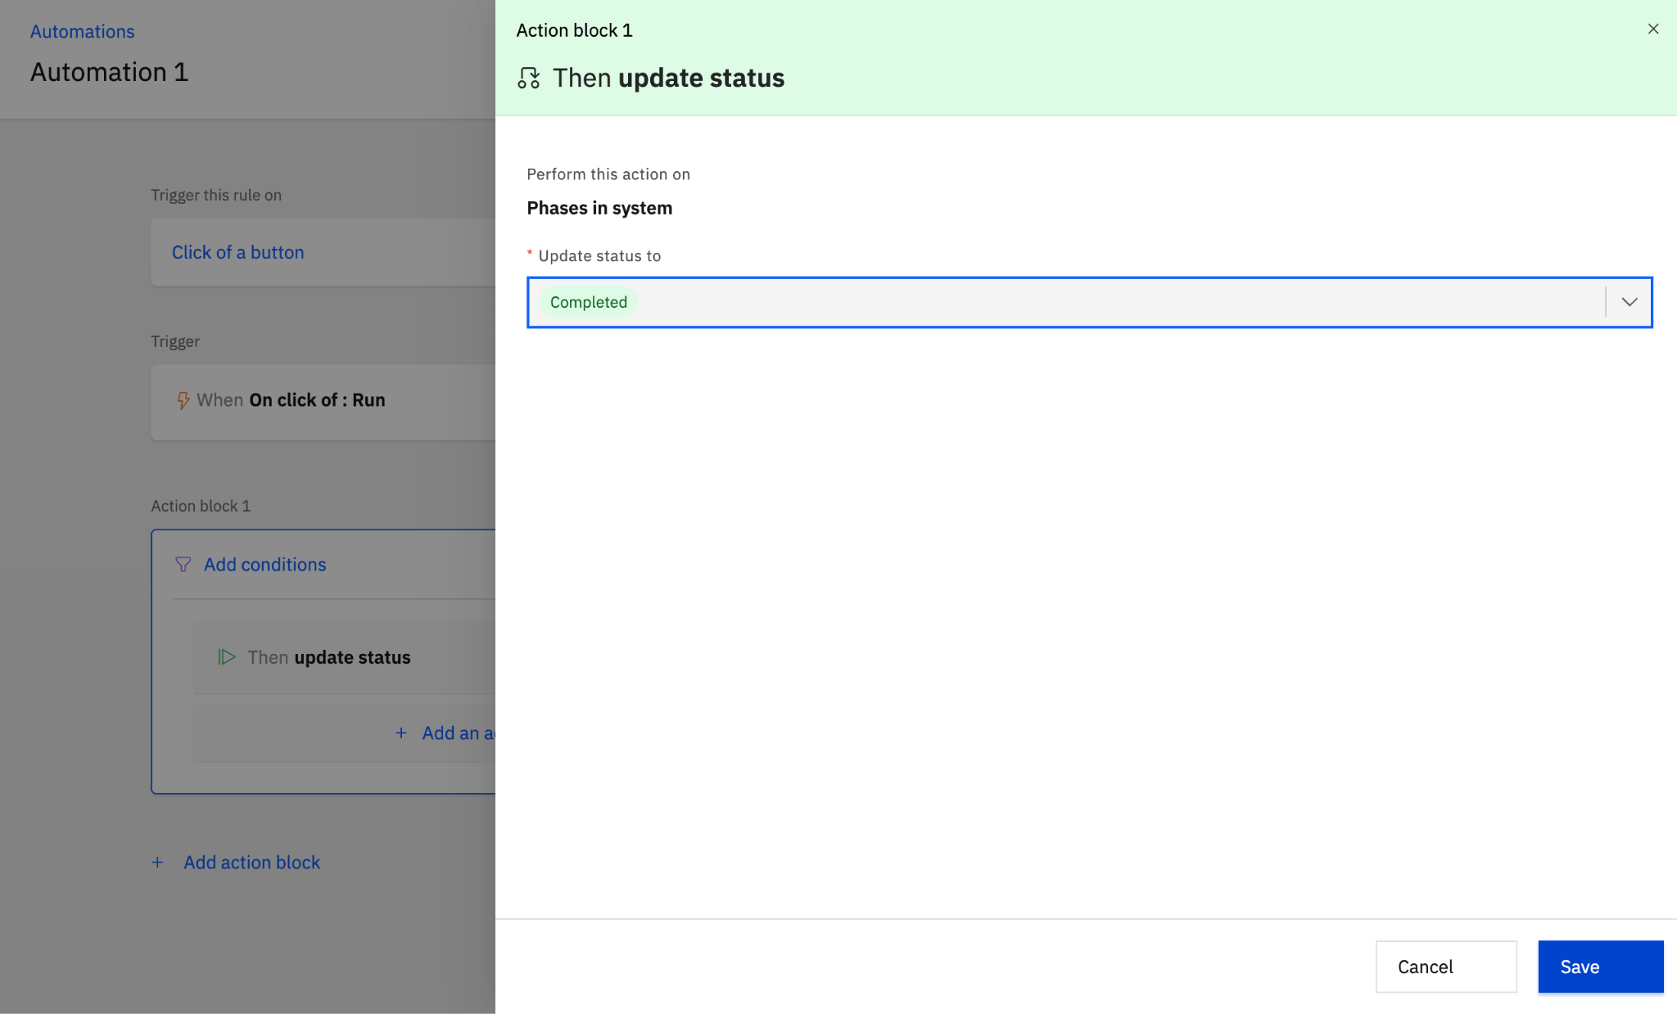Open the Update status to combo box
1677x1014 pixels.
click(1065, 302)
